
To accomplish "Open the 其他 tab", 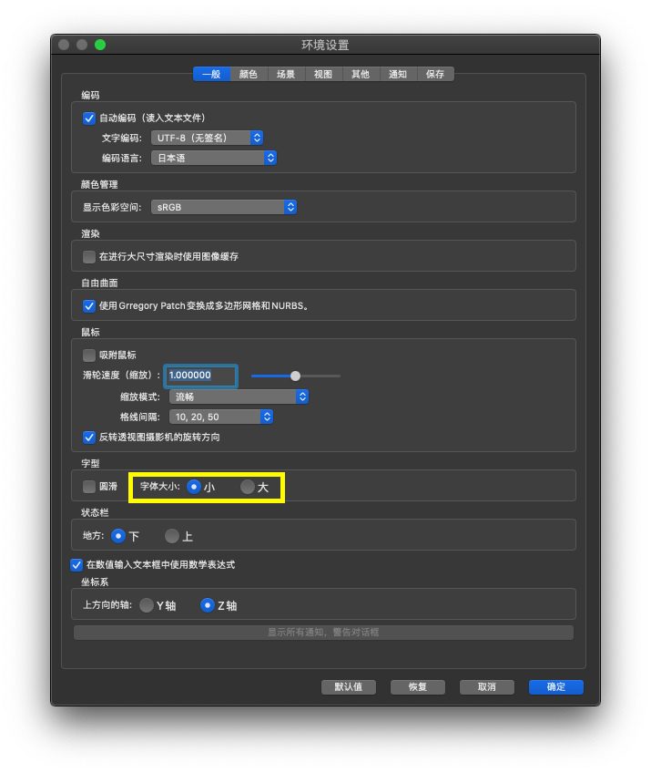I will (361, 74).
